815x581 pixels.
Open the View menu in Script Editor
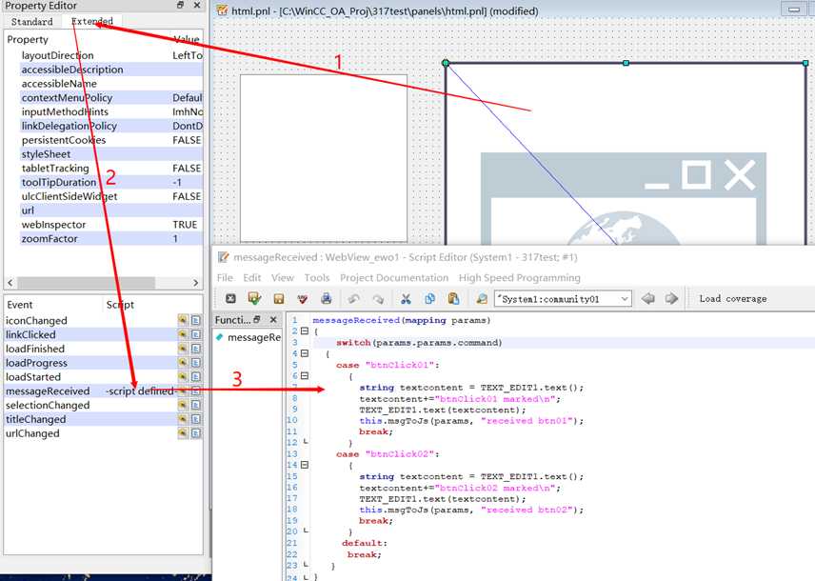pos(282,278)
